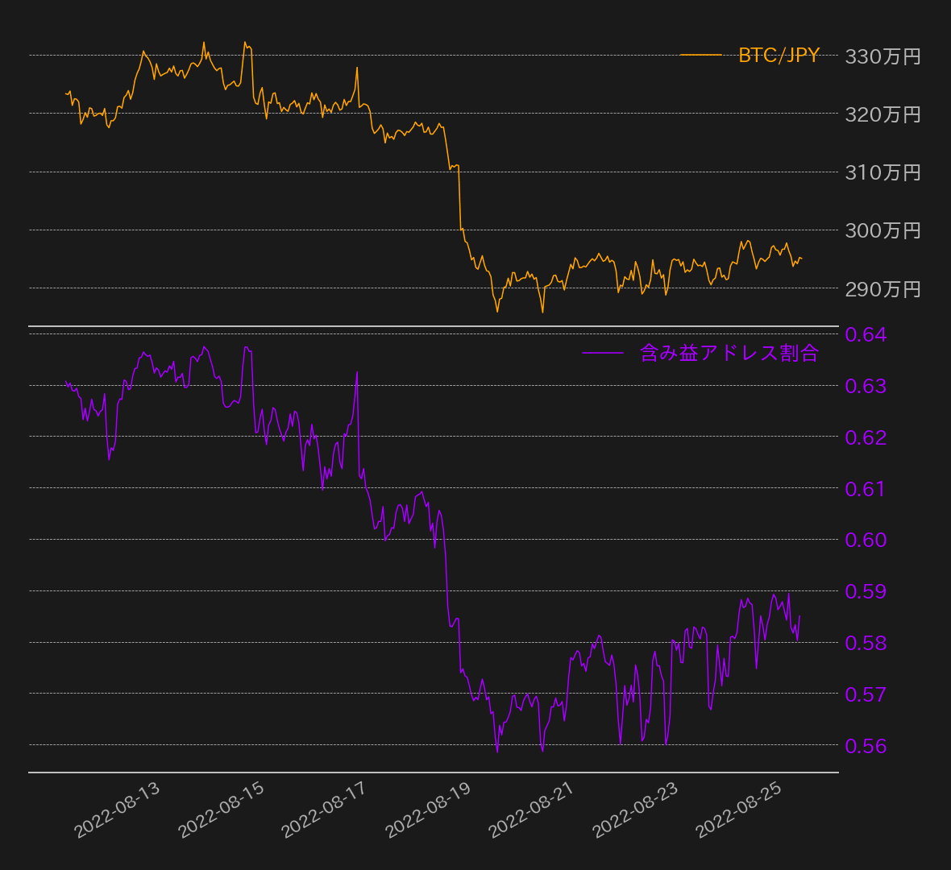Click the 2022-08-17 date label
951x870 pixels.
(324, 810)
